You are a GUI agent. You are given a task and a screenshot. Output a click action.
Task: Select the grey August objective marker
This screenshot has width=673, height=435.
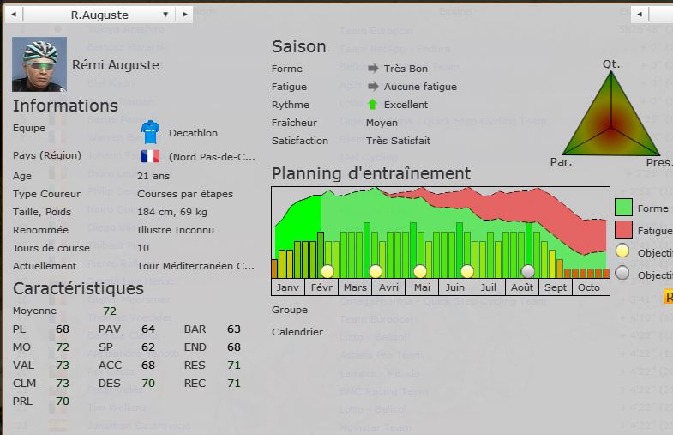coord(527,271)
